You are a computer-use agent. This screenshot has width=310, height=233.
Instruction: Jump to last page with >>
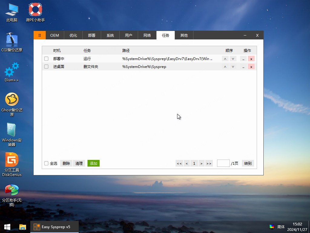[x=209, y=163]
